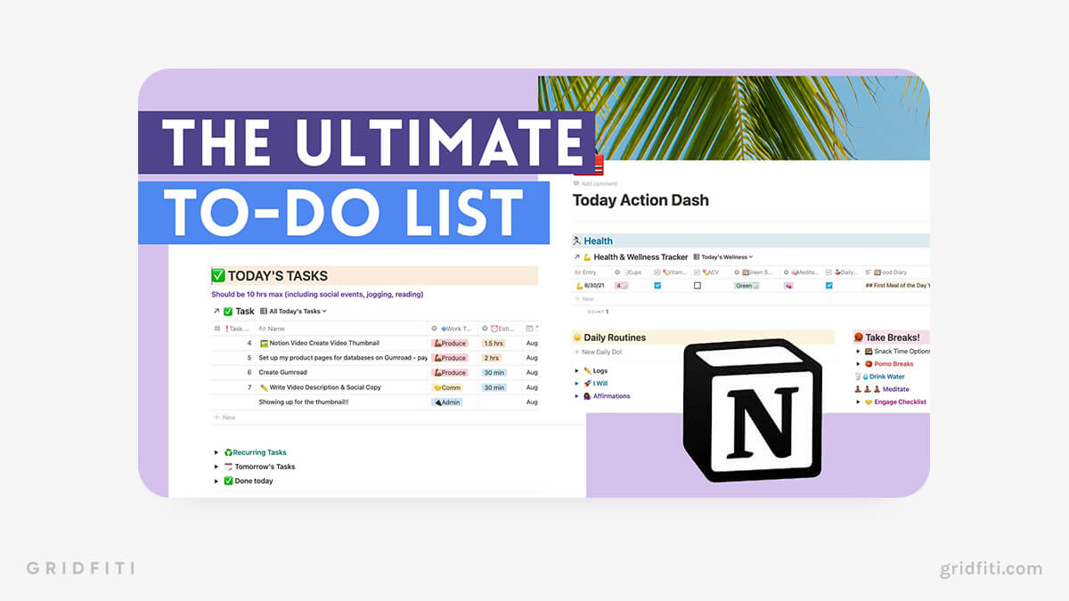Open Health & Wellness Tracker in new page

click(576, 256)
